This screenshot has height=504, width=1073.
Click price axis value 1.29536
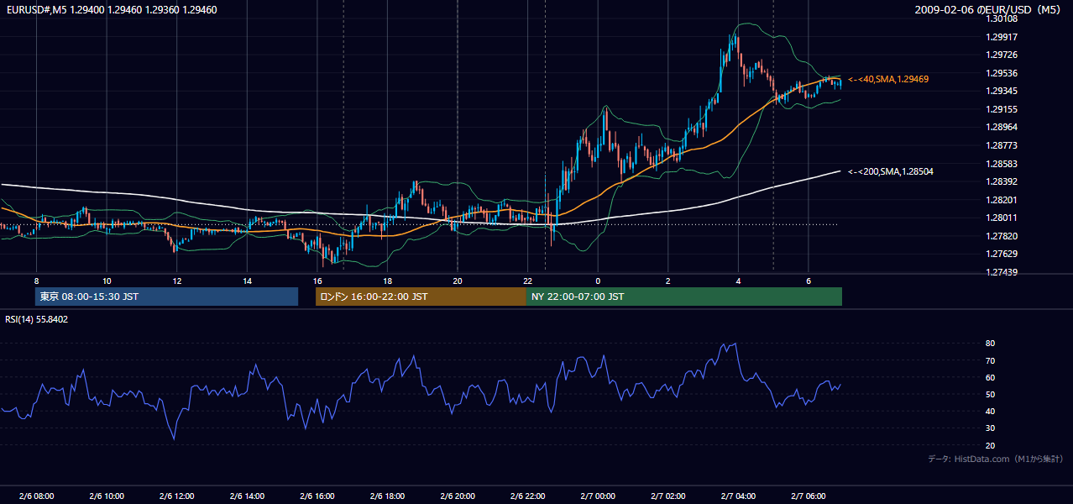point(1002,73)
